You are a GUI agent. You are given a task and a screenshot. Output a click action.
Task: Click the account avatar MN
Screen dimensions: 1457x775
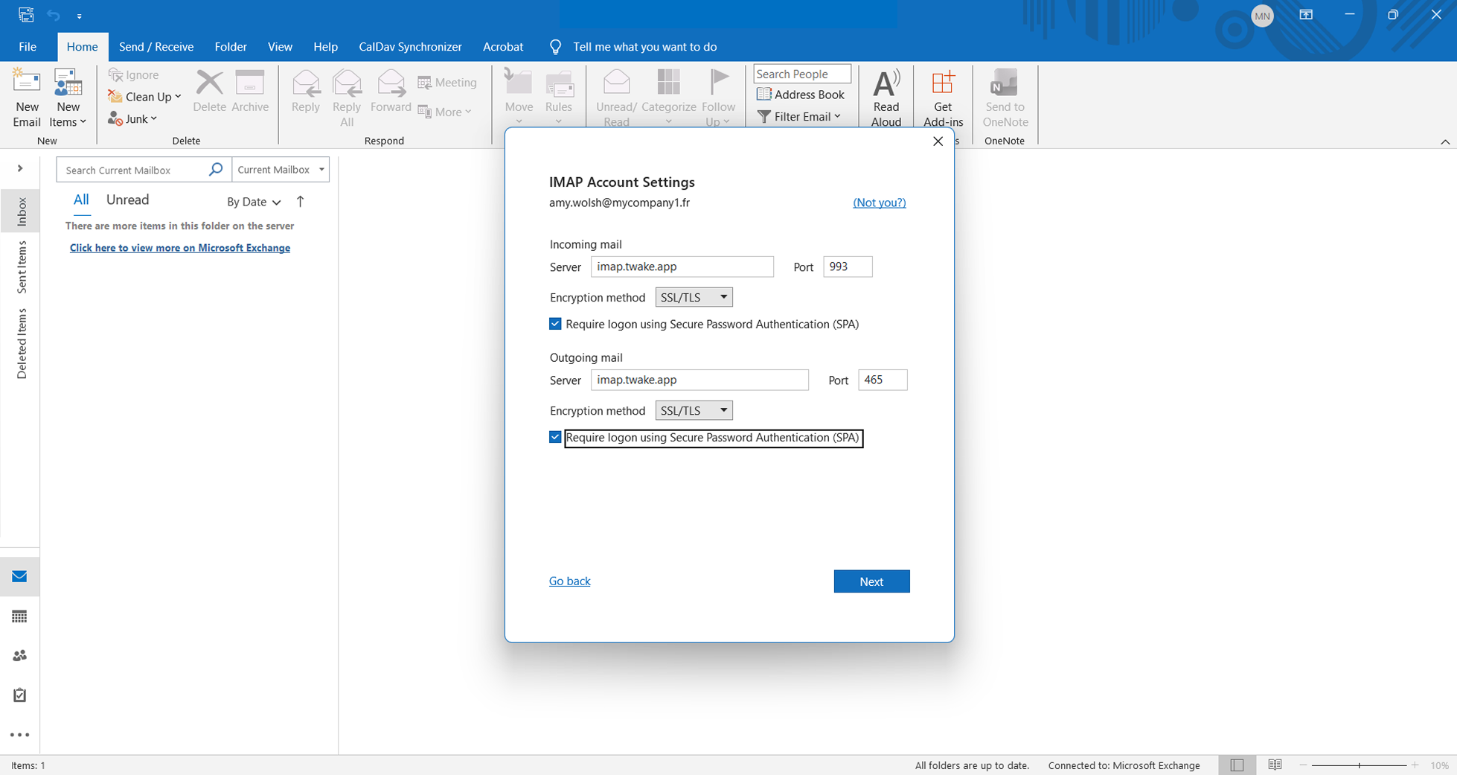1262,16
